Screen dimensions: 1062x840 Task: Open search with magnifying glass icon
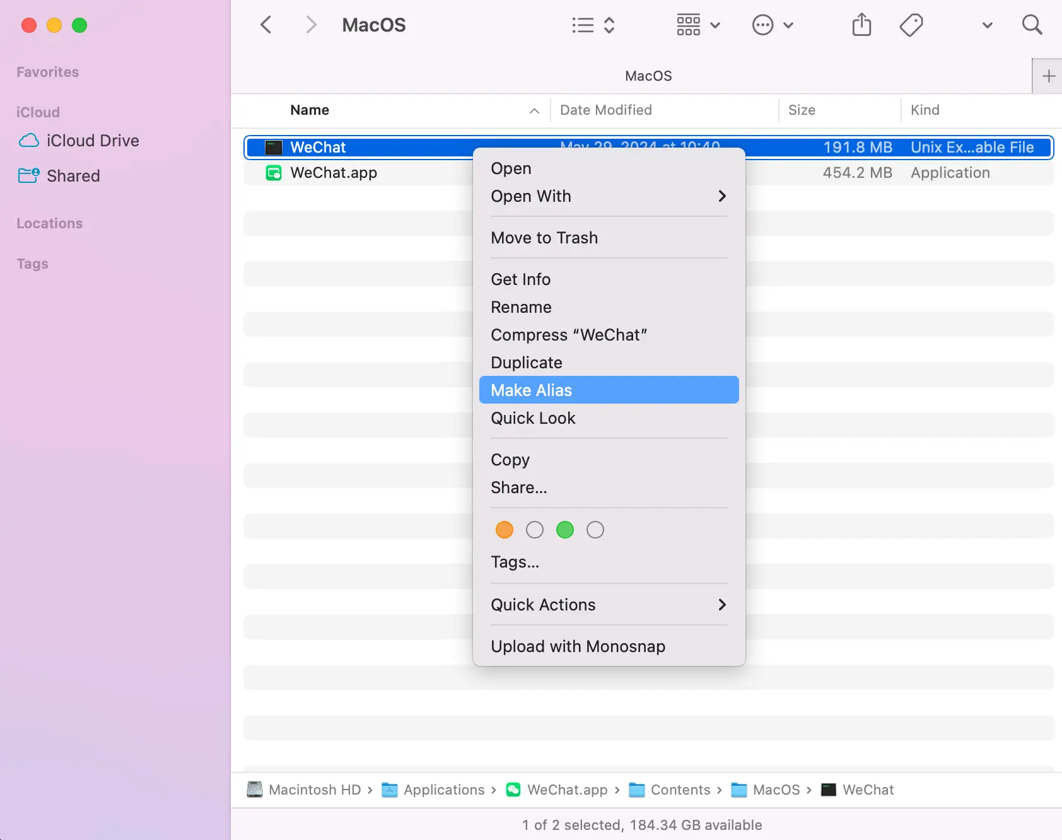click(x=1032, y=25)
